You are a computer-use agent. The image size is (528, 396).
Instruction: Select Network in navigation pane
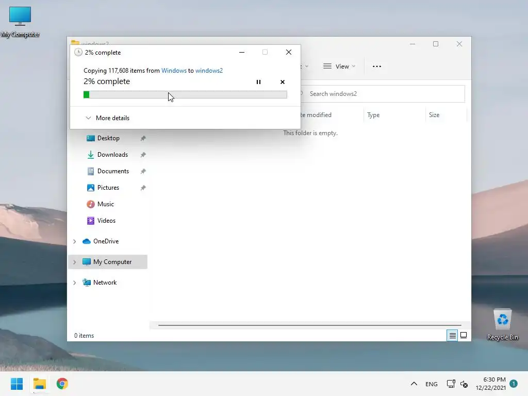[100, 282]
